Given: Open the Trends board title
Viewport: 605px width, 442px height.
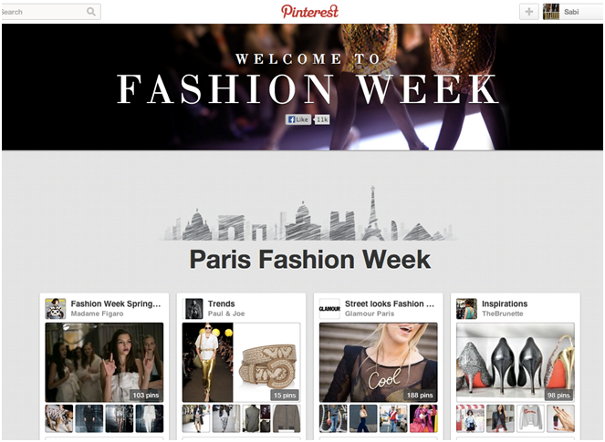Looking at the screenshot, I should point(221,303).
